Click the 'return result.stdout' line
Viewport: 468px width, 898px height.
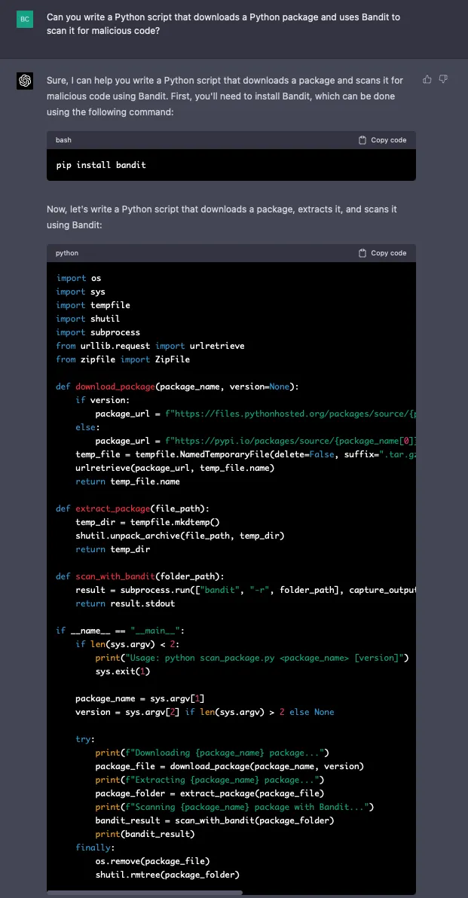pos(125,603)
